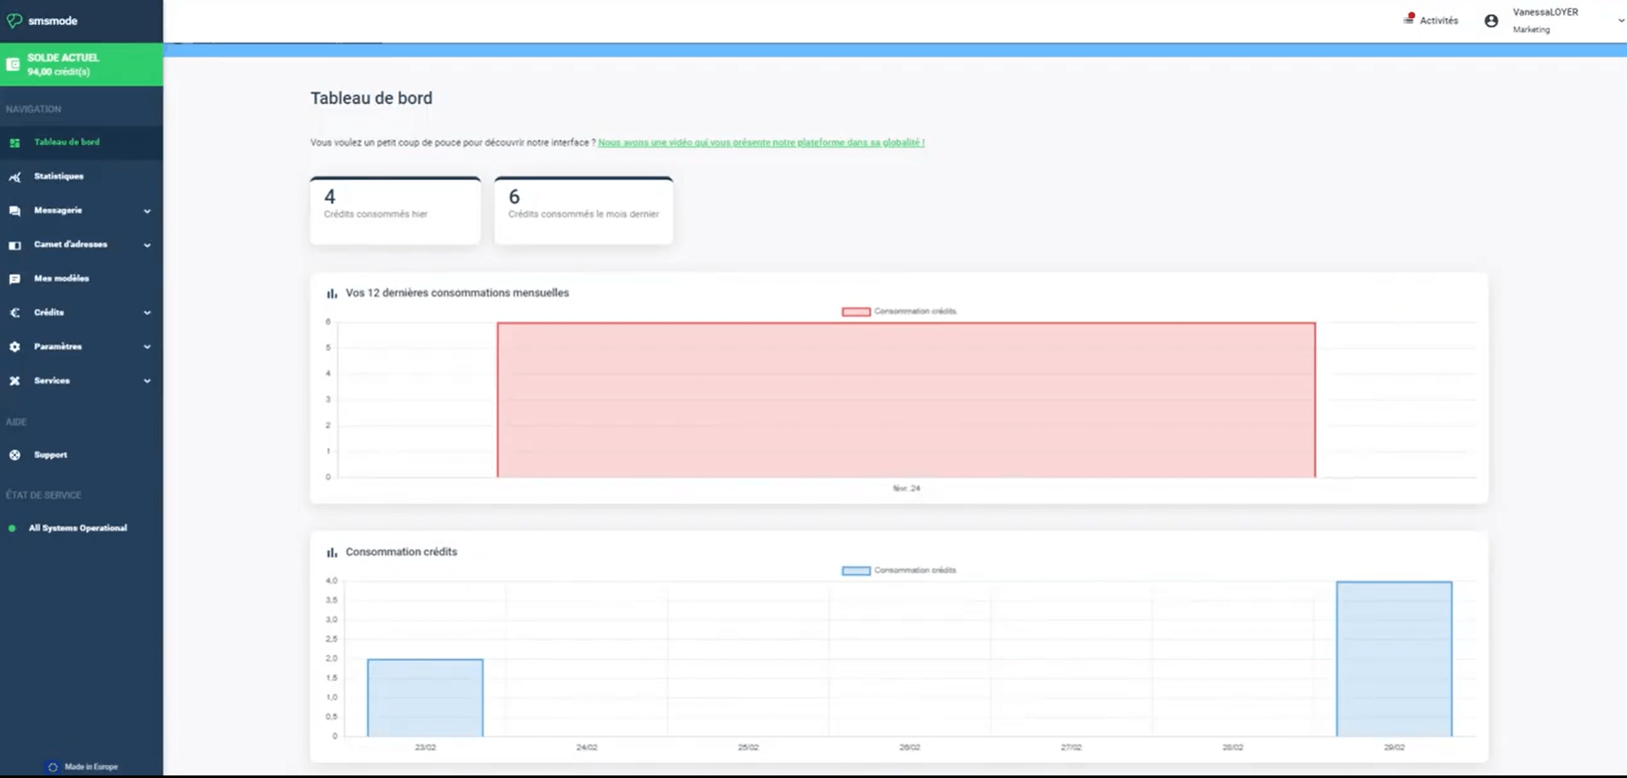
Task: Select Carnet d'adresses menu label
Action: click(71, 244)
